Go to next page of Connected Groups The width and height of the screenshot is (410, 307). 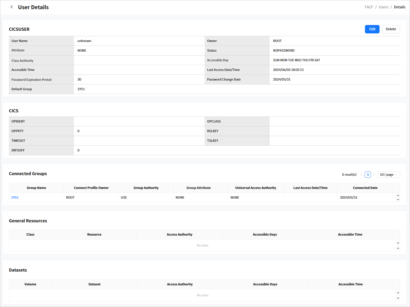tap(374, 175)
